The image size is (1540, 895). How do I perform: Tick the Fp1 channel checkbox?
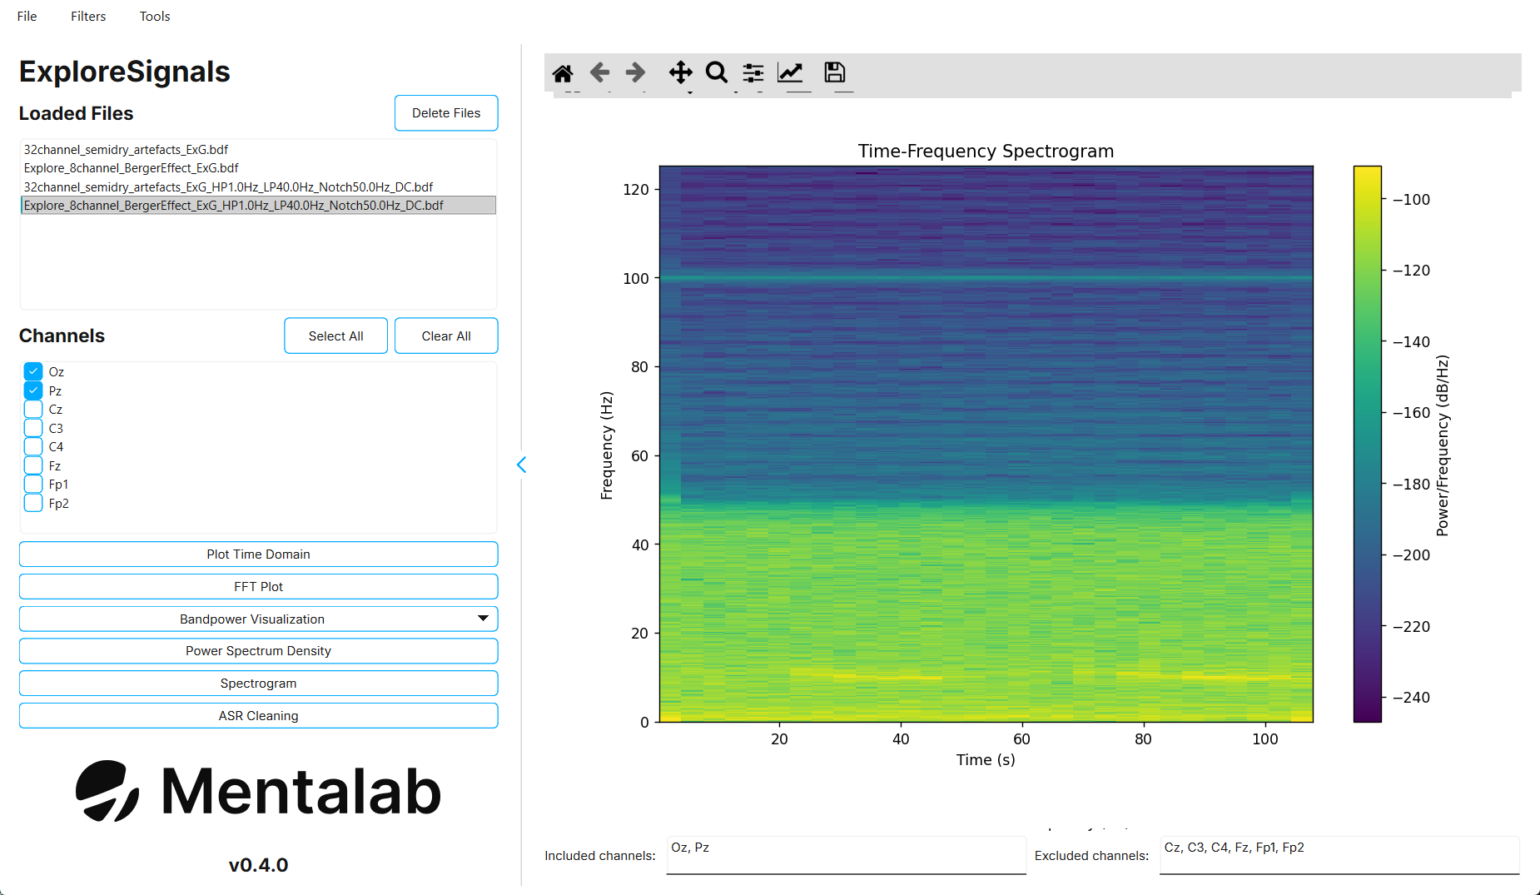click(33, 485)
